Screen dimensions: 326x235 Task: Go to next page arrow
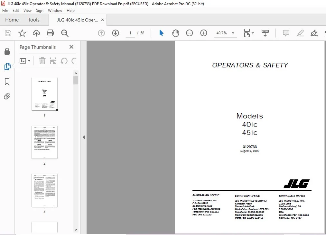point(116,33)
